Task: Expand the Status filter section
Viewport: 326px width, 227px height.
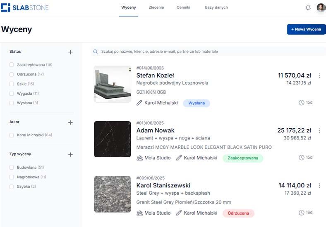Action: (x=70, y=52)
